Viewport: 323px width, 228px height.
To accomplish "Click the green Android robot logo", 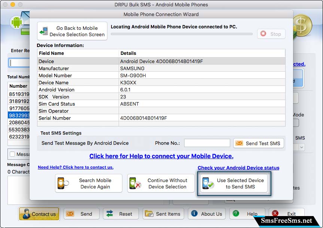I will pyautogui.click(x=16, y=22).
